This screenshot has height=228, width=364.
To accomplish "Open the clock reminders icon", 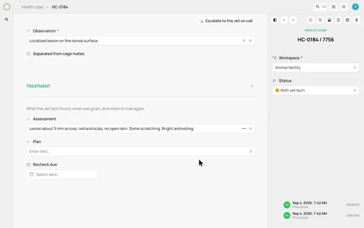I will pos(311,20).
